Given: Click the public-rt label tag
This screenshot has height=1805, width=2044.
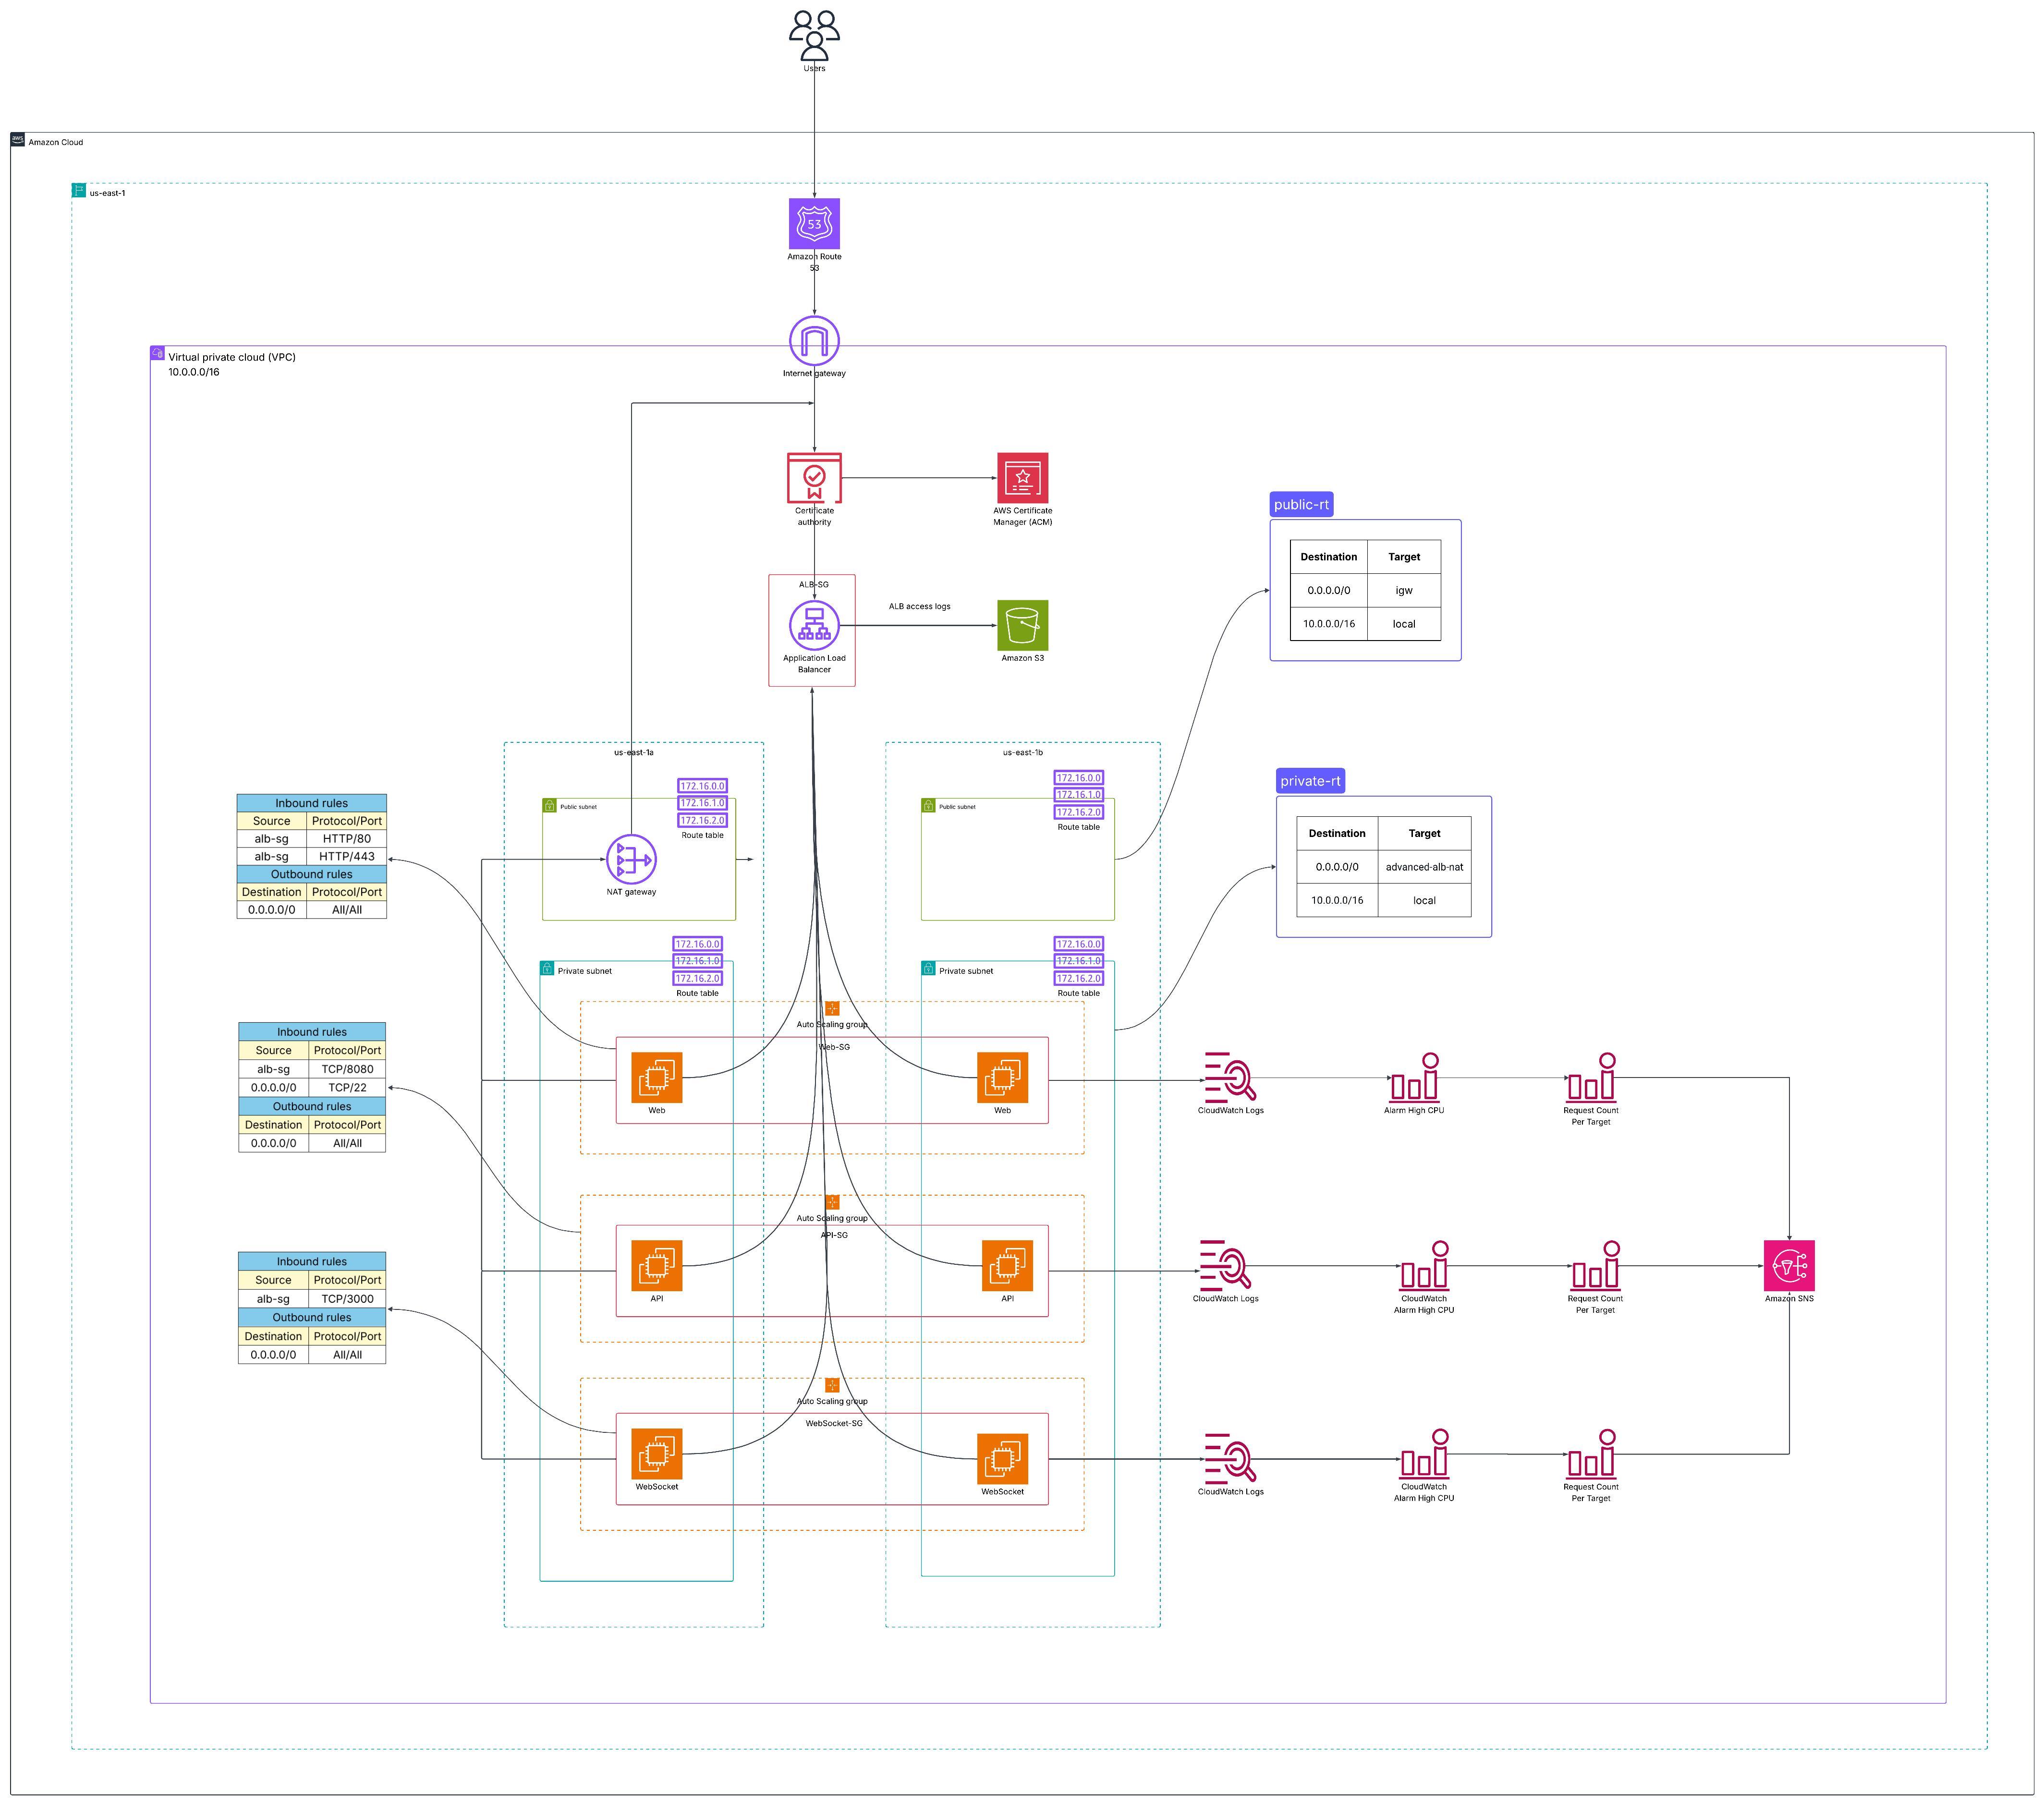Looking at the screenshot, I should pos(1301,505).
